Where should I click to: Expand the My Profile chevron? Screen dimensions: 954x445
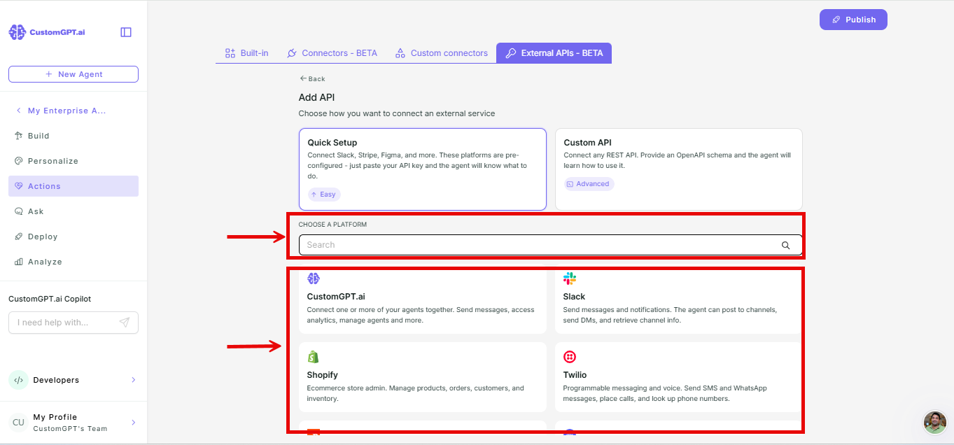coord(133,423)
